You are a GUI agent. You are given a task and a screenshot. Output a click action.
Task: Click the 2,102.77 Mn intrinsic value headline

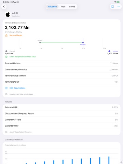17,27
